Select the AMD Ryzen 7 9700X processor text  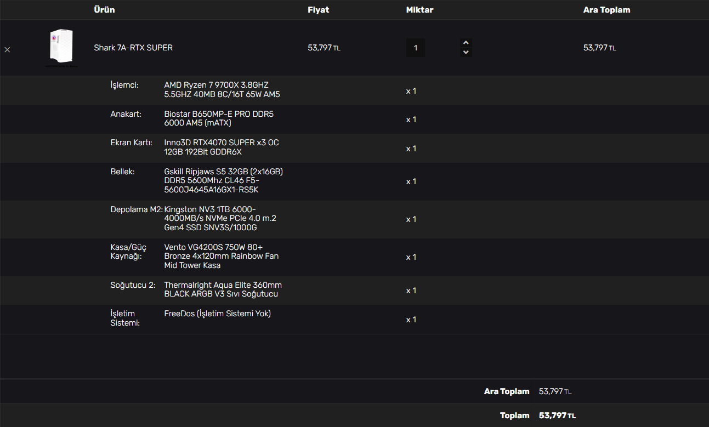[x=222, y=90]
